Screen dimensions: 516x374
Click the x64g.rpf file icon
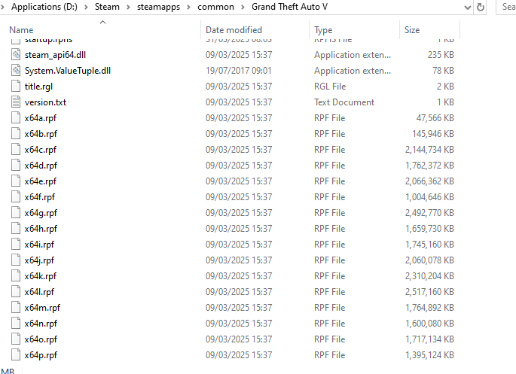[17, 213]
